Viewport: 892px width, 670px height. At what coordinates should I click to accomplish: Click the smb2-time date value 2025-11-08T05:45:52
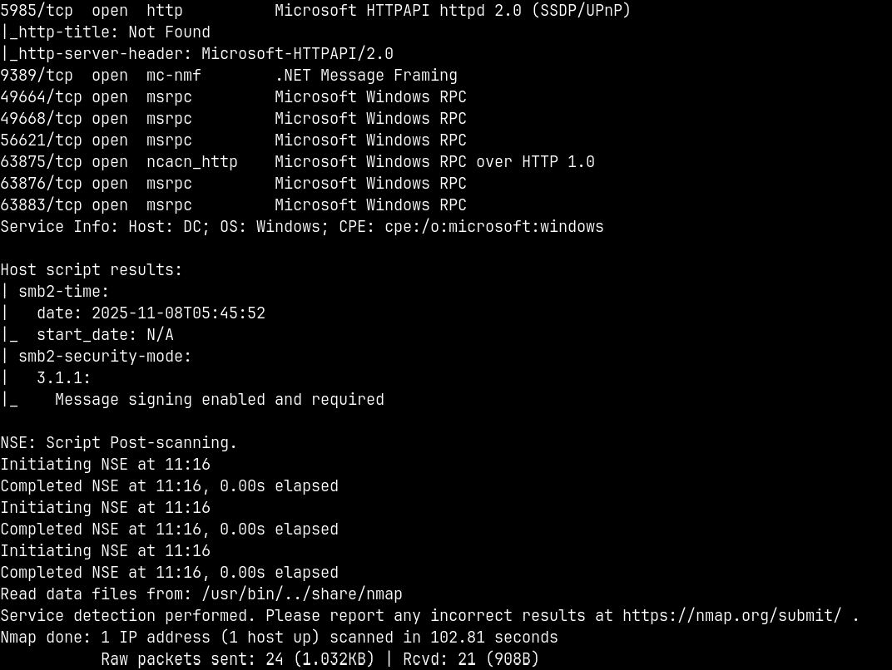click(178, 313)
